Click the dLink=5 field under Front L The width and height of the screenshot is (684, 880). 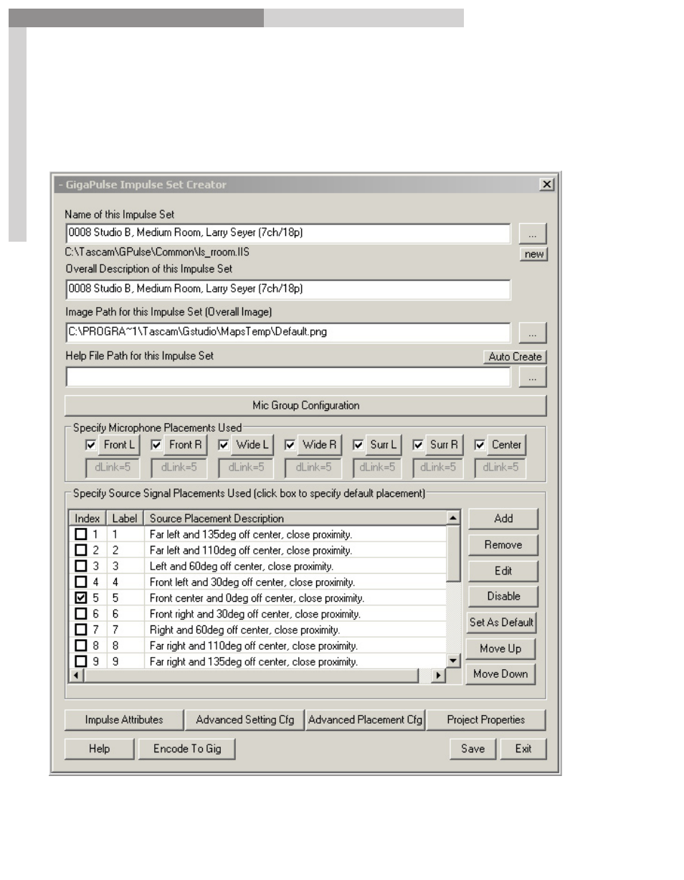coord(112,468)
